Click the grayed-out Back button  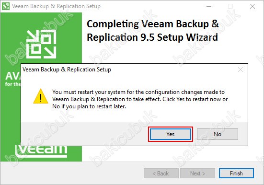click(x=161, y=173)
